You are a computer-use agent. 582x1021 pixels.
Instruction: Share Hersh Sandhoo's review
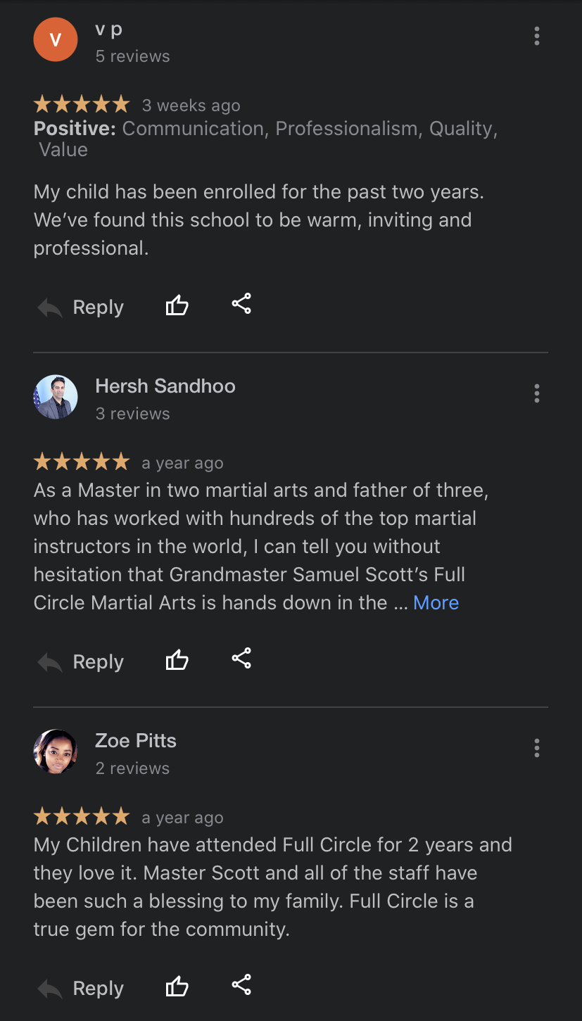coord(241,659)
